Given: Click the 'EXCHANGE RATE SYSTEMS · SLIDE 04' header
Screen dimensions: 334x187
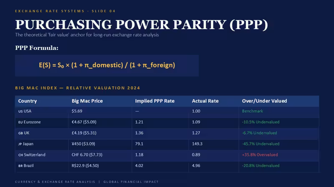Looking at the screenshot, I should pos(65,11).
